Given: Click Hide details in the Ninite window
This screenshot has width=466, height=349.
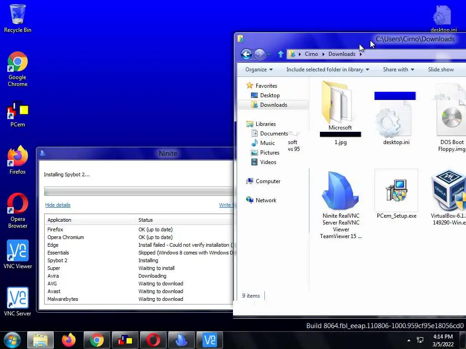Looking at the screenshot, I should coord(58,205).
